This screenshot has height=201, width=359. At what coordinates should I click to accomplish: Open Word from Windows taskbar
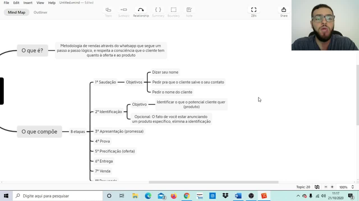tap(238, 196)
